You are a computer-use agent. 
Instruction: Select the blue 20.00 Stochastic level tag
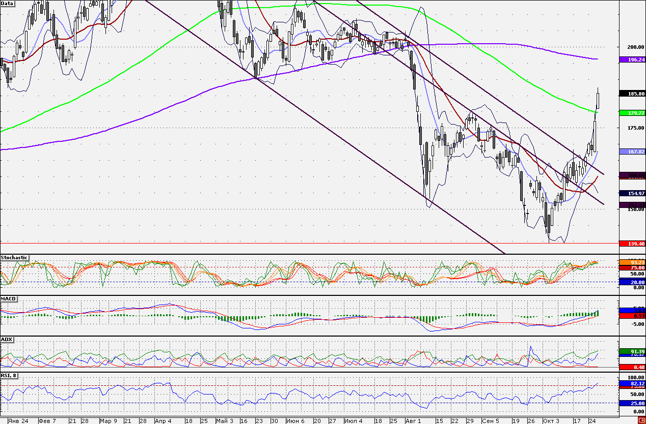tap(632, 282)
